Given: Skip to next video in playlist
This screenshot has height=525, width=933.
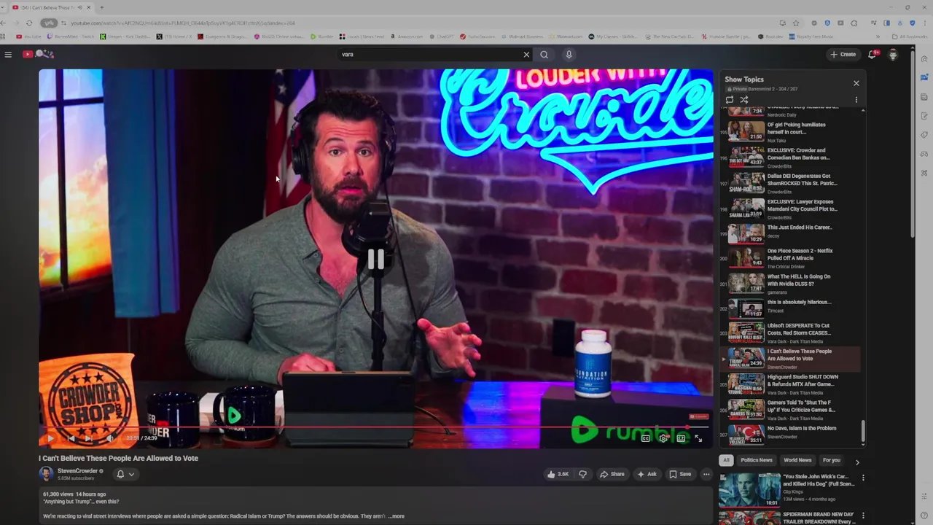Looking at the screenshot, I should coord(89,438).
